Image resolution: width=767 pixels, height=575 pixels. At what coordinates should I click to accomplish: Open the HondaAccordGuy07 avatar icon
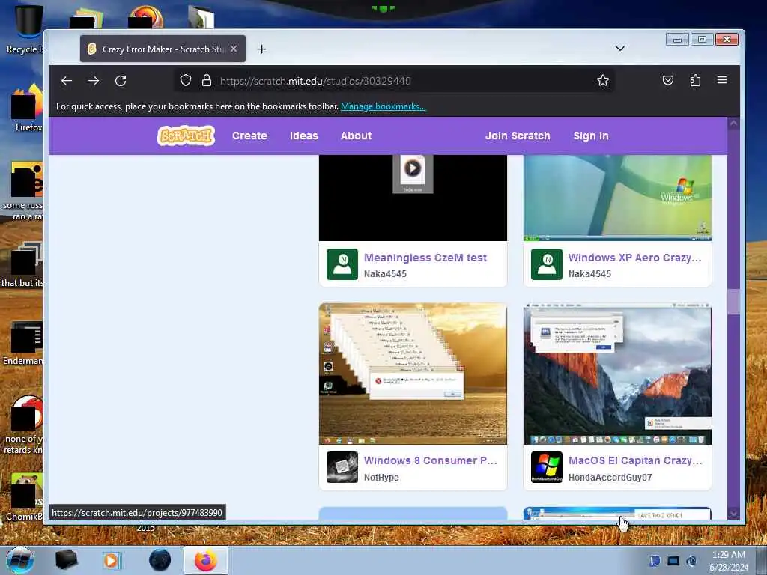(546, 467)
